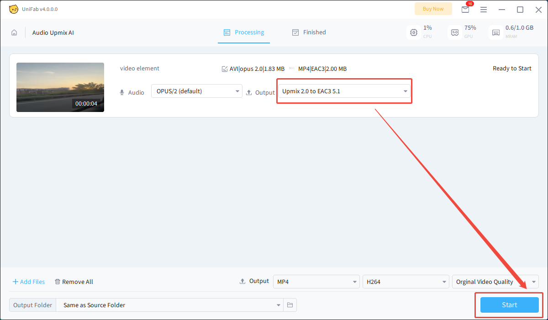Click the trash icon next to Remove All

click(57, 282)
